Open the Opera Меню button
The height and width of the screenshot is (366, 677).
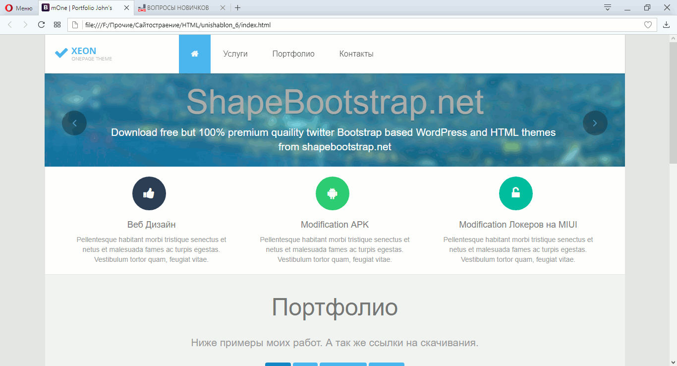[x=19, y=8]
